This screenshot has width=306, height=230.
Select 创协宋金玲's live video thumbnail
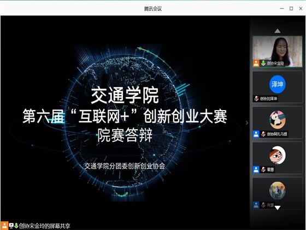pos(278,51)
